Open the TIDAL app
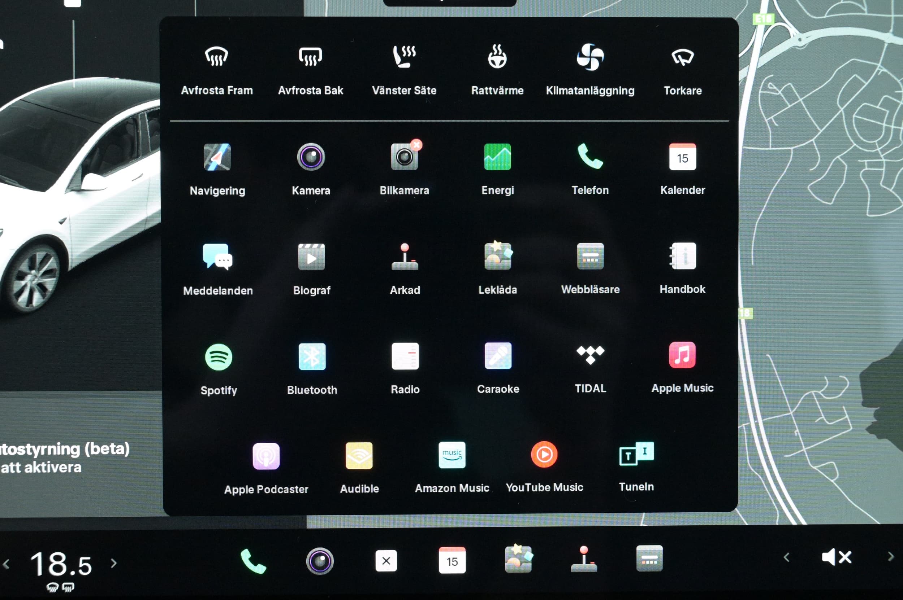 pos(590,369)
